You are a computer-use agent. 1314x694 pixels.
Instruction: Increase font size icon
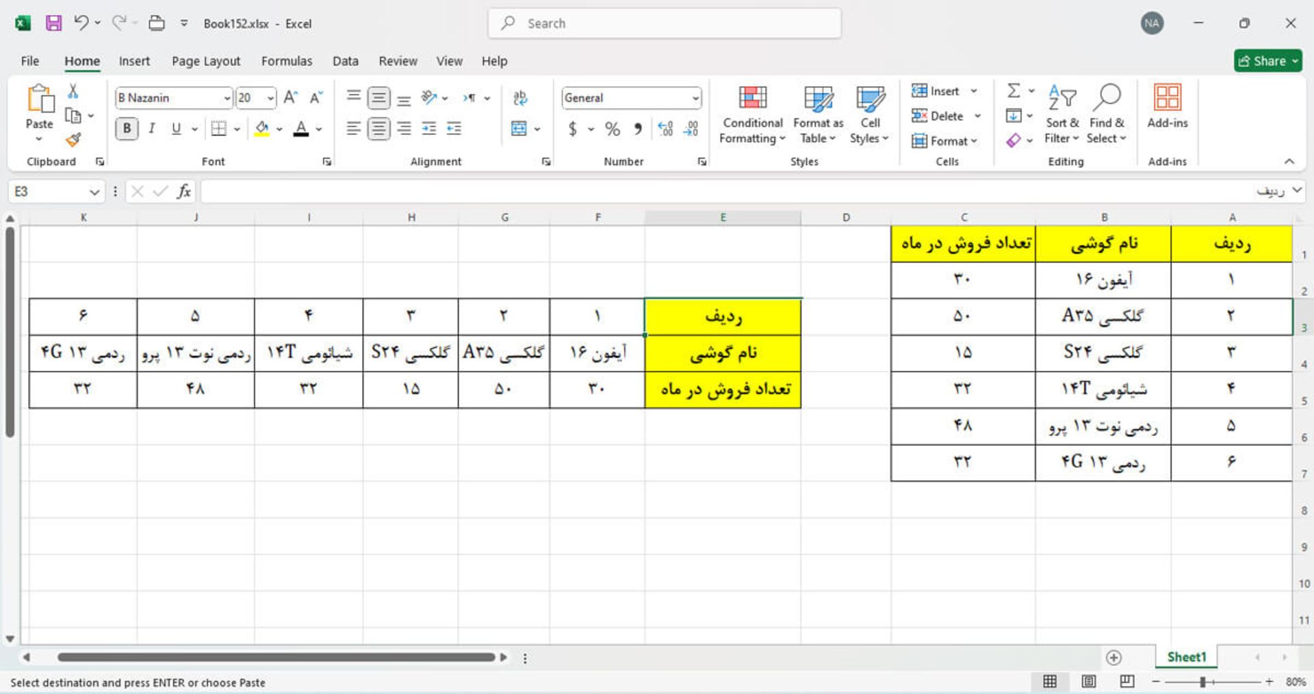290,98
